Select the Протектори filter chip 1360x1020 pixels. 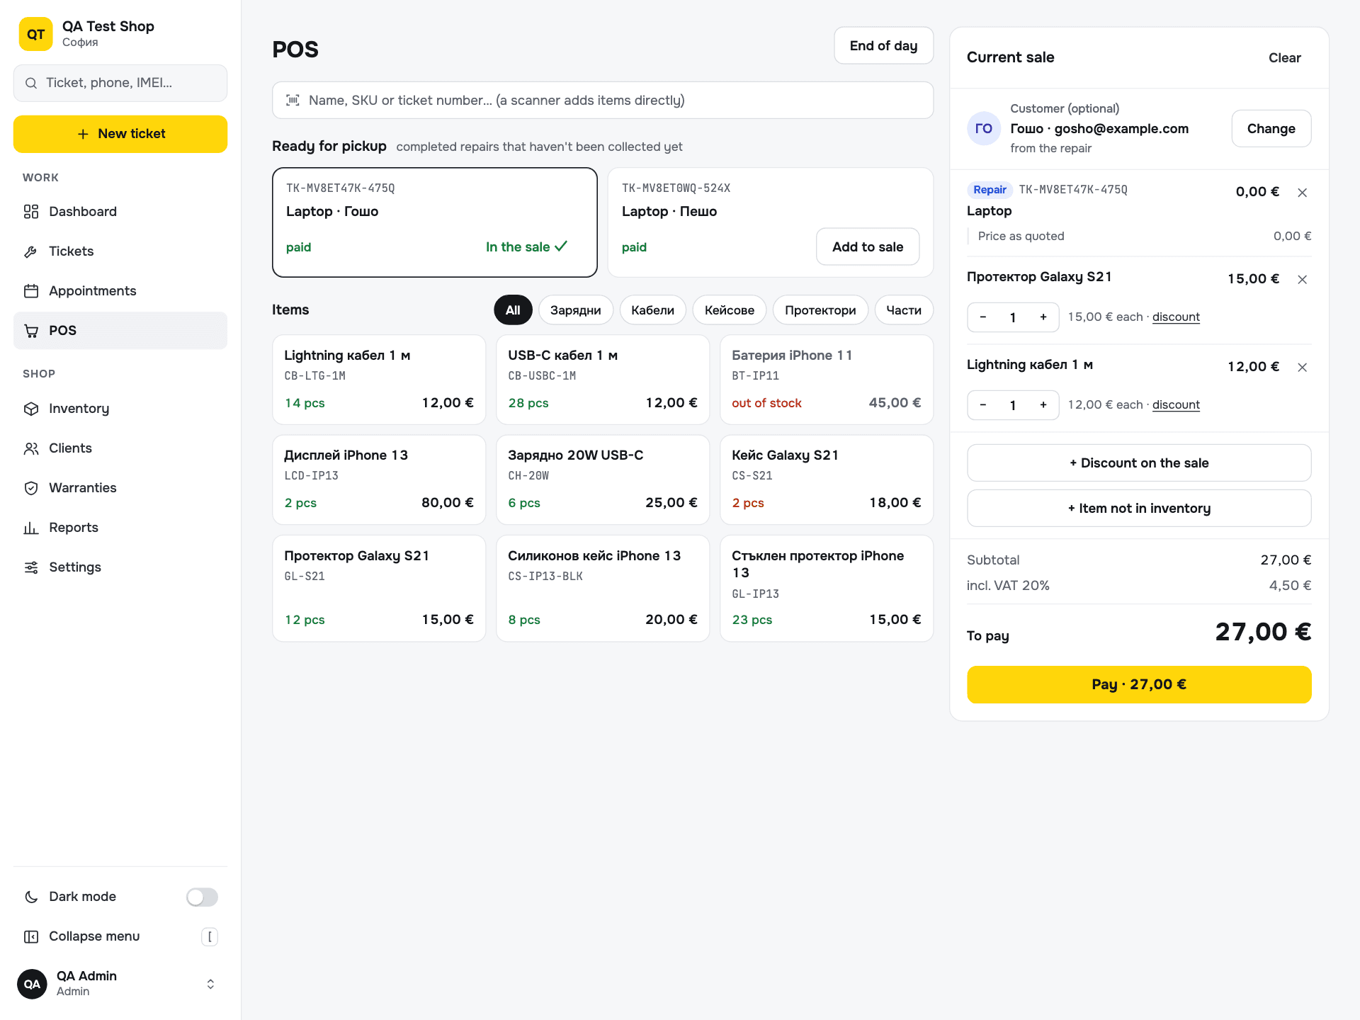tap(820, 310)
